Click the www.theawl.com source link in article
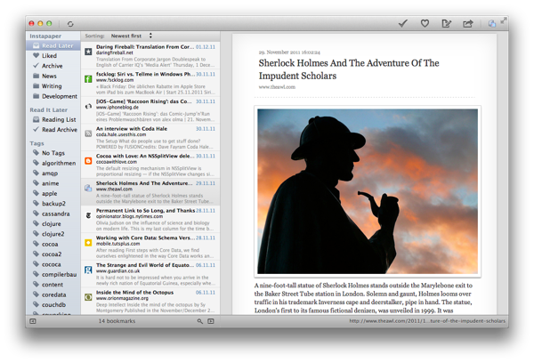534x363 pixels. 277,87
